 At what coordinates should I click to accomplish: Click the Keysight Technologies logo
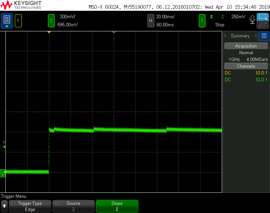[x=21, y=5]
